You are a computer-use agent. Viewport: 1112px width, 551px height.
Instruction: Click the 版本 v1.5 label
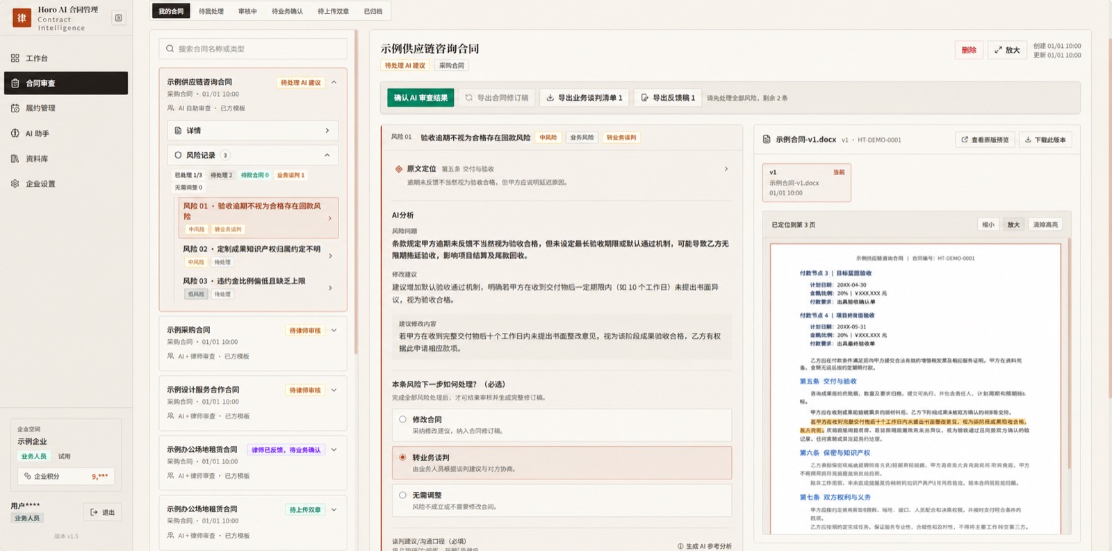pos(67,536)
